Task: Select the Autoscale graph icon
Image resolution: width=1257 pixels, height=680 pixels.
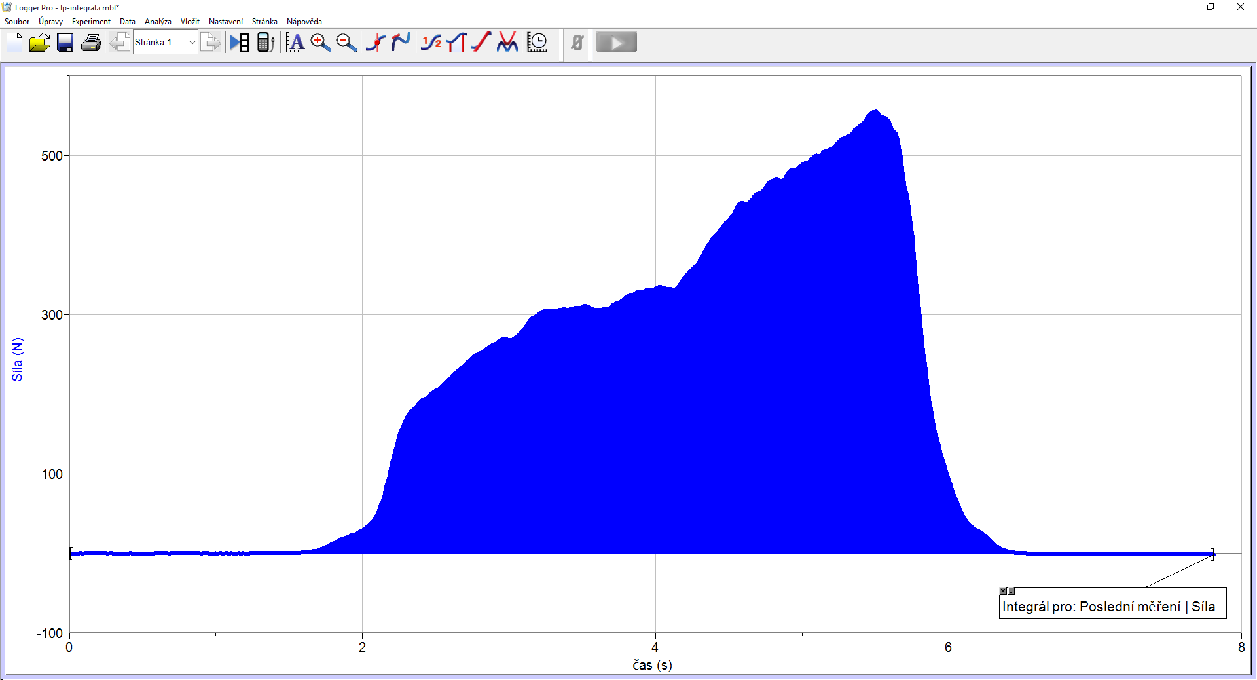Action: coord(295,43)
